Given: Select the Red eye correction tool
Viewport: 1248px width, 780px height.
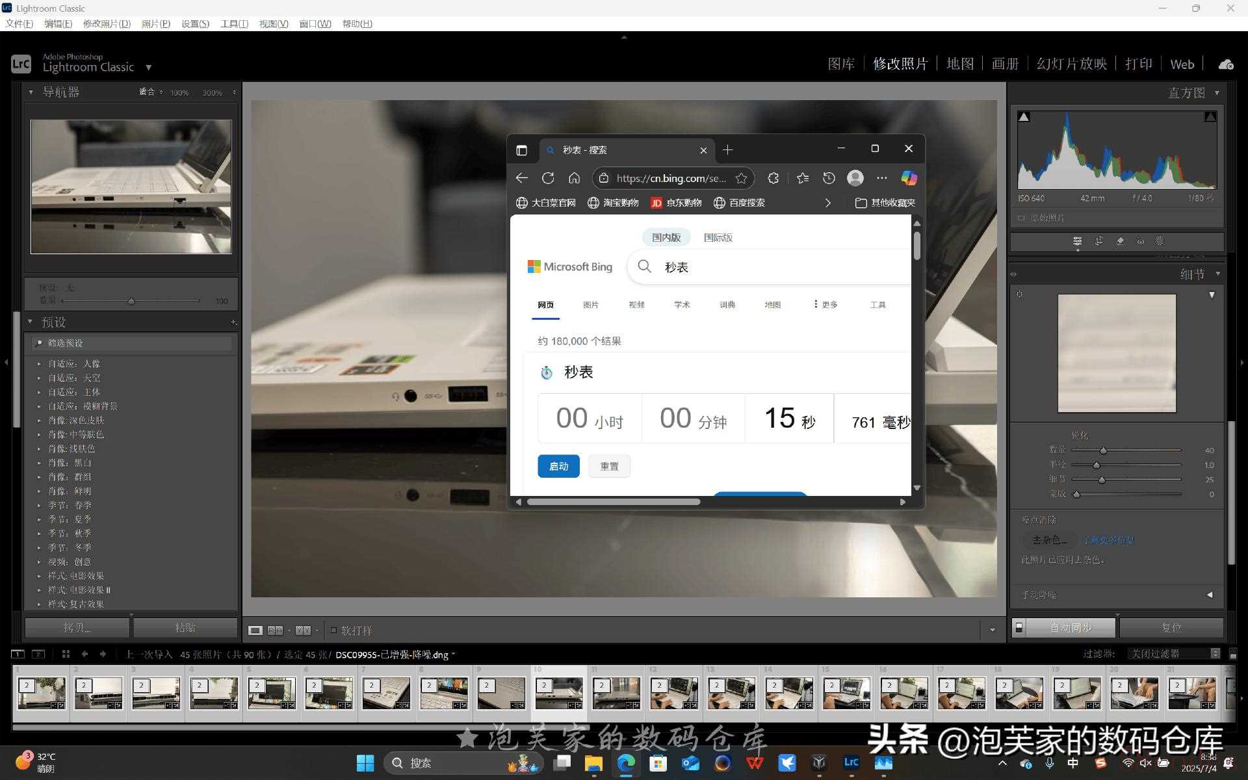Looking at the screenshot, I should click(x=1140, y=241).
